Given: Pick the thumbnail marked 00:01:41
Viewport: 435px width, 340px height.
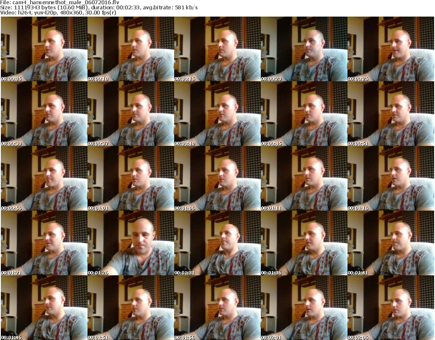Looking at the screenshot, I should click(x=391, y=243).
